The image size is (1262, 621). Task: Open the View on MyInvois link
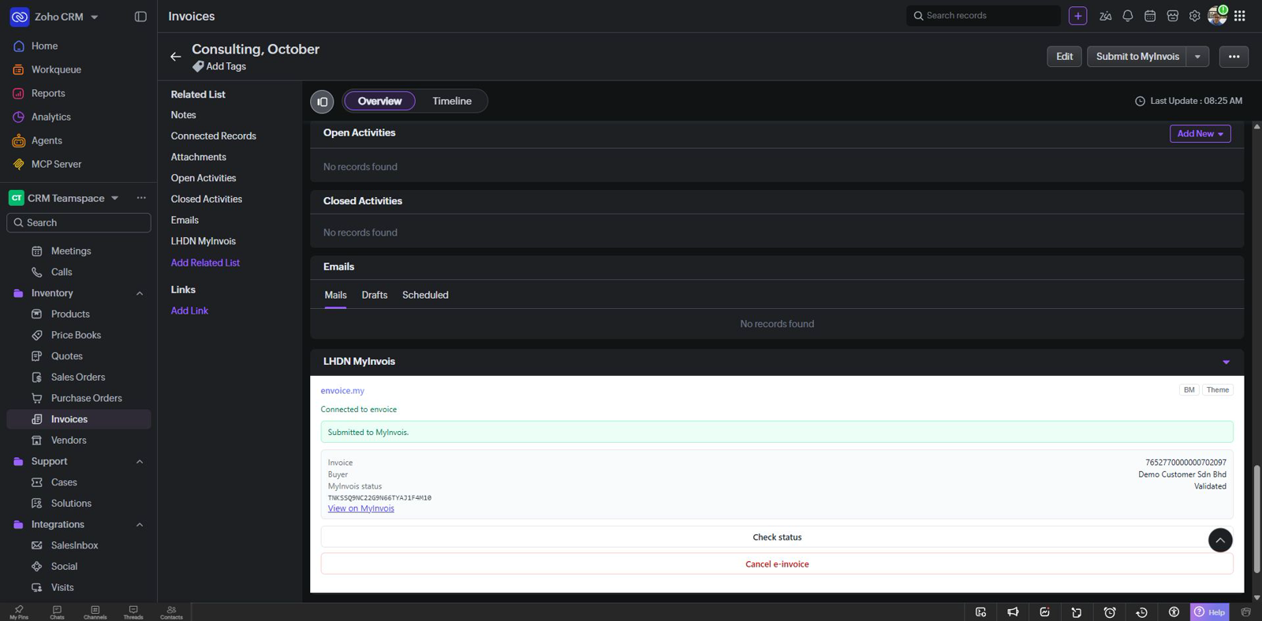click(361, 508)
